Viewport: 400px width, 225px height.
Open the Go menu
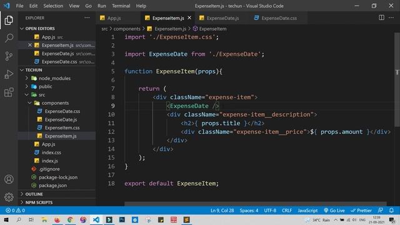[88, 6]
